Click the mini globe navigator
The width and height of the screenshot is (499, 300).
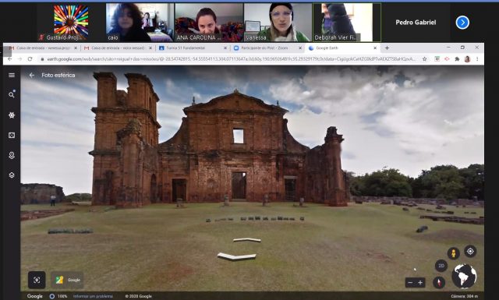(x=464, y=276)
